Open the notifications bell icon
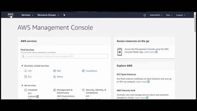This screenshot has width=197, height=111. point(145,15)
